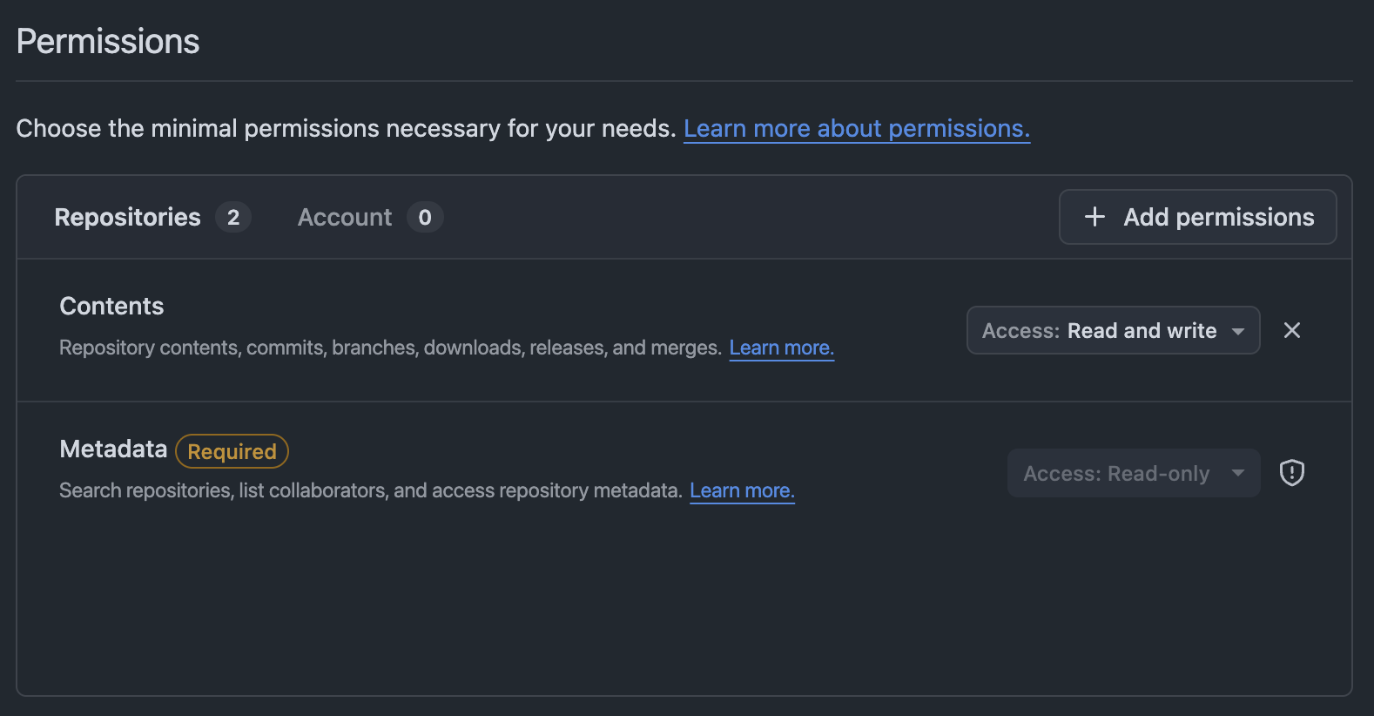
Task: Click the Metadata permission title
Action: coord(113,449)
